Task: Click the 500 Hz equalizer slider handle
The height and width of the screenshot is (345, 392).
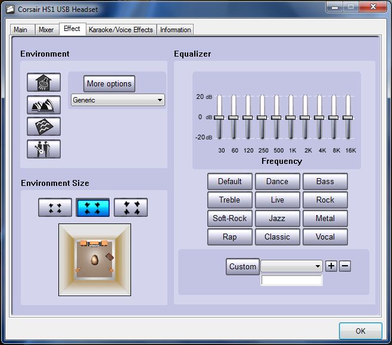Action: [x=276, y=117]
